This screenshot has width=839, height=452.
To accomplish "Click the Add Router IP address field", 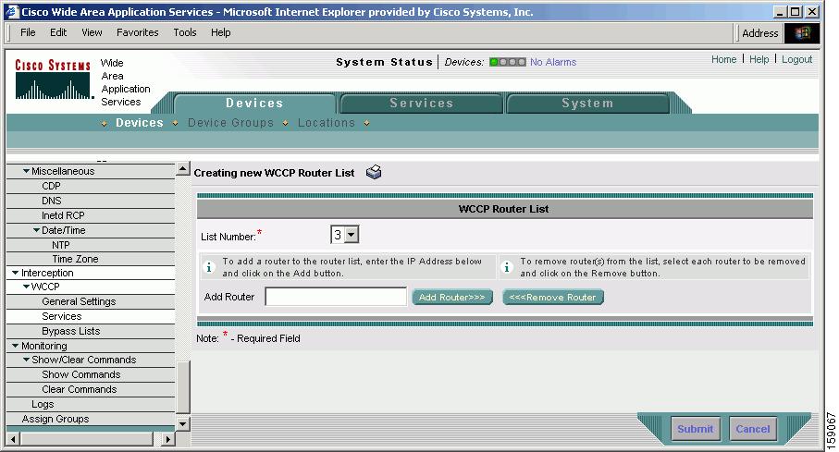I will pyautogui.click(x=336, y=297).
